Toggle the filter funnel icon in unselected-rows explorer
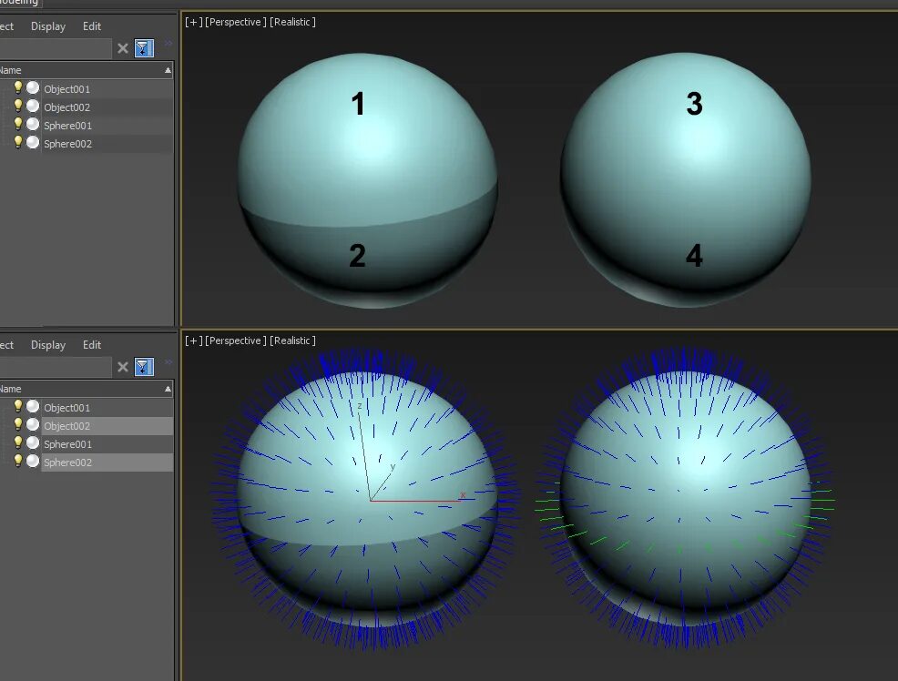 (x=144, y=48)
